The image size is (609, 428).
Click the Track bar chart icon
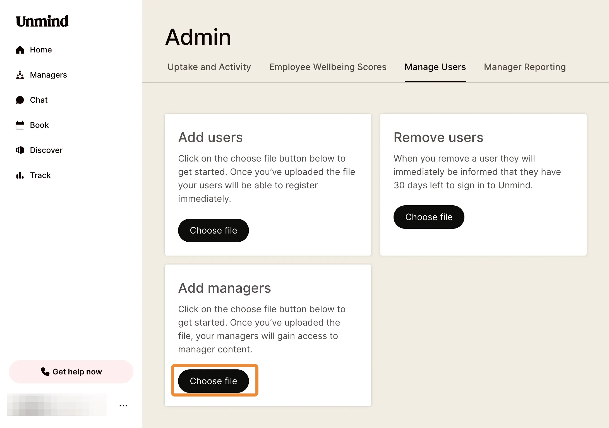20,175
